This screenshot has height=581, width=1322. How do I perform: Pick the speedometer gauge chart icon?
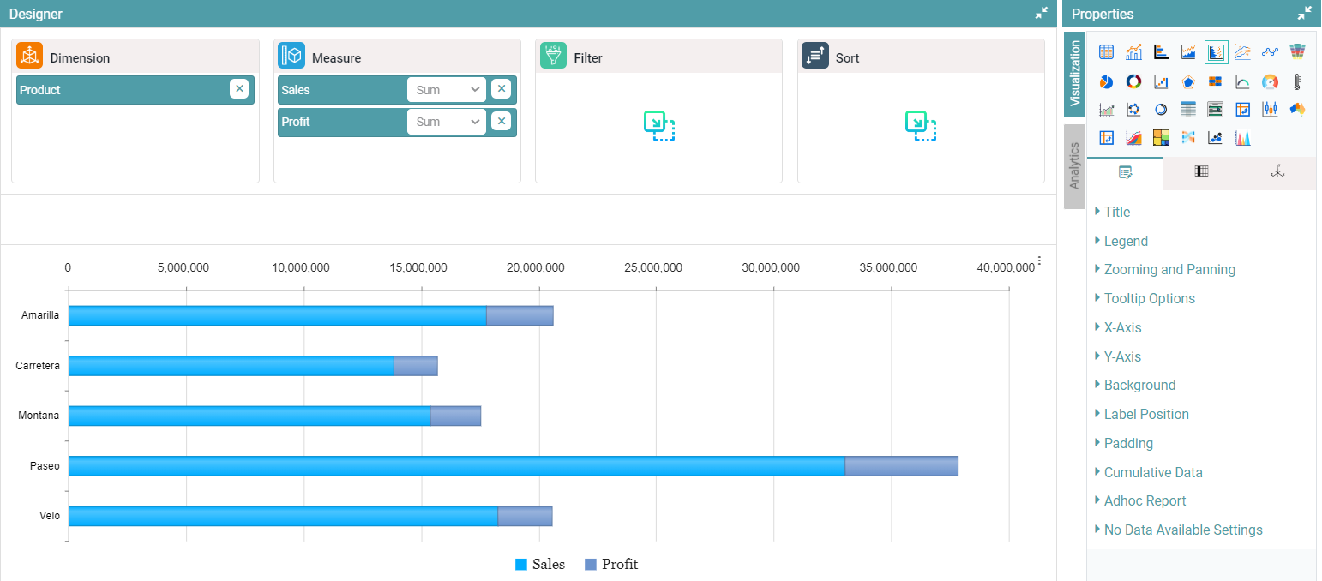[x=1271, y=81]
